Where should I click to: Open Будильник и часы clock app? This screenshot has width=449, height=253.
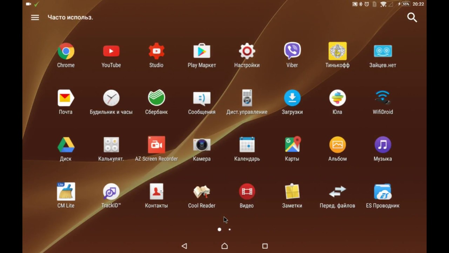coord(111,98)
